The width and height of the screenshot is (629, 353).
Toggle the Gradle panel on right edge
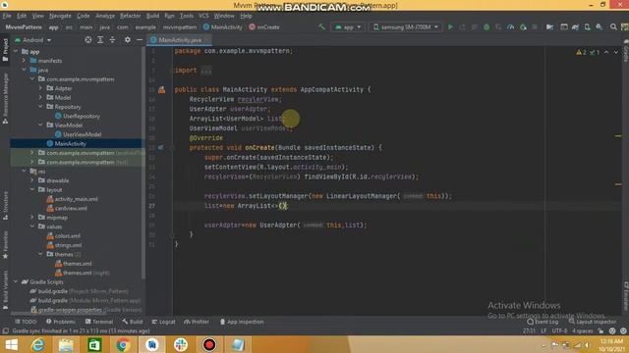click(x=625, y=51)
